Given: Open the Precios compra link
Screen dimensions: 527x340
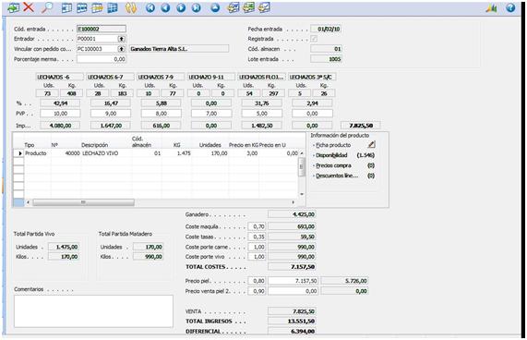Looking at the screenshot, I should [333, 165].
